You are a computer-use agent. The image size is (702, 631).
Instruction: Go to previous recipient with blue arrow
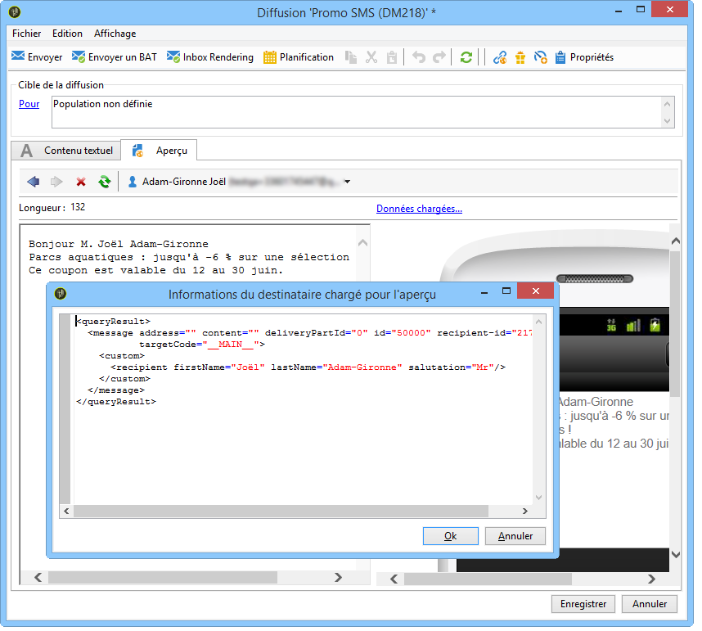click(33, 182)
